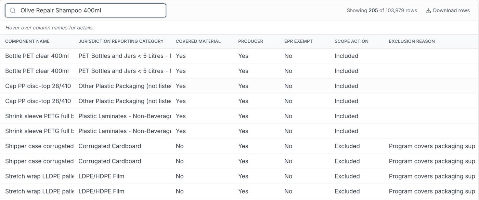The image size is (479, 200).
Task: Select the first Cap PP disc-top 28/410 cell
Action: tap(38, 86)
